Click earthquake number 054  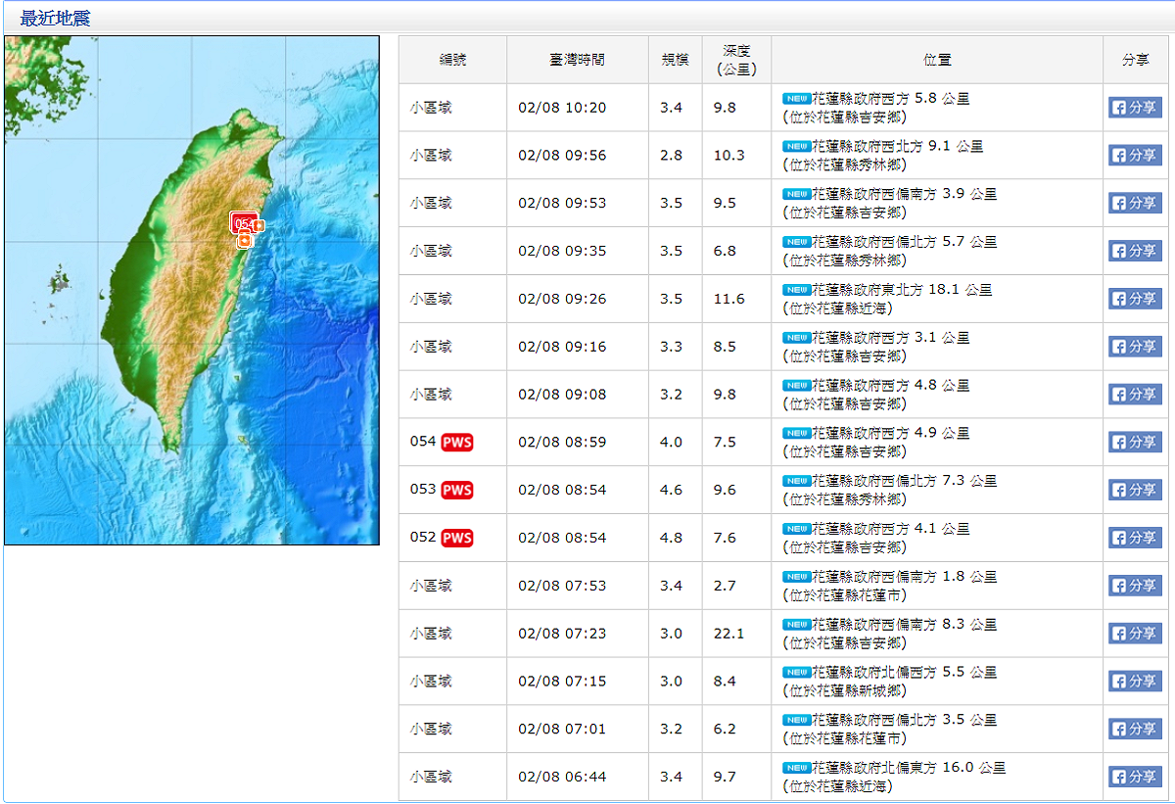(423, 442)
